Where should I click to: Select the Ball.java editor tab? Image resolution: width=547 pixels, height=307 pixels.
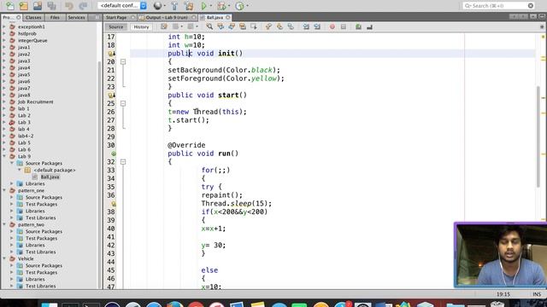[x=215, y=17]
